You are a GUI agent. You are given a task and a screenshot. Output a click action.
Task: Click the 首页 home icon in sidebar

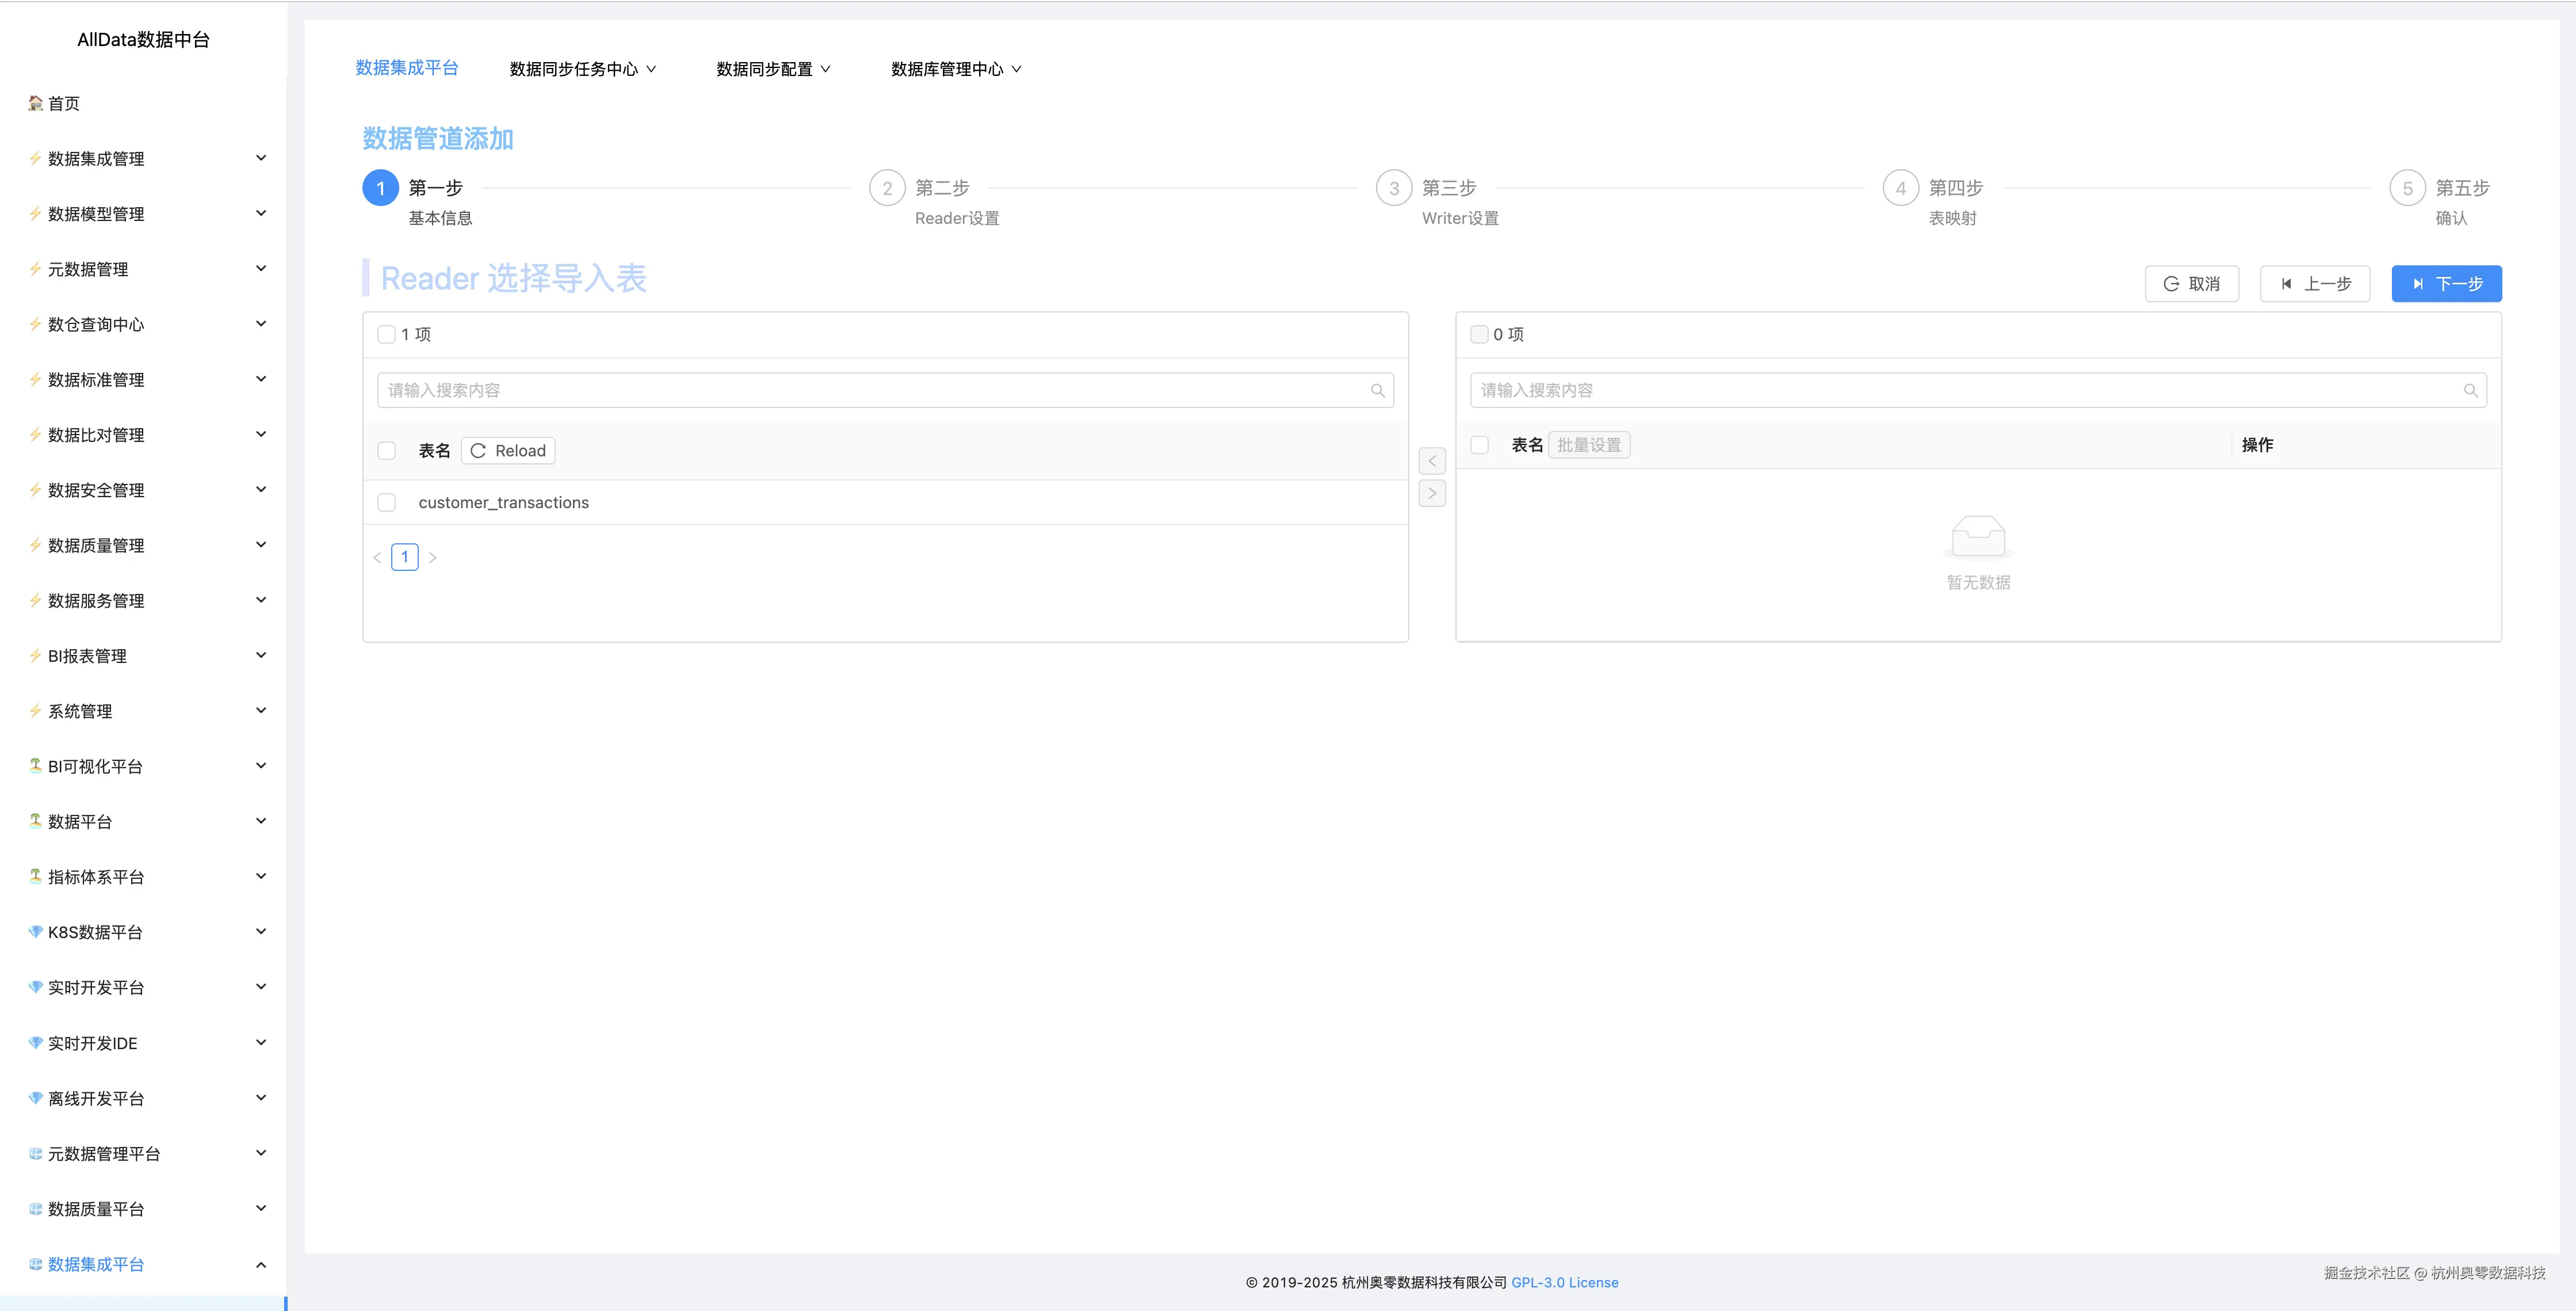point(34,103)
